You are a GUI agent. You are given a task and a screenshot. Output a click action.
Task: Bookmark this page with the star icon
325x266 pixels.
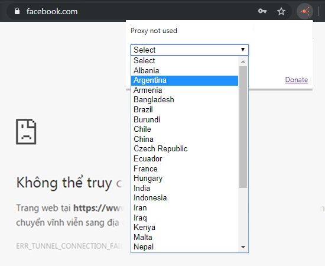(x=281, y=11)
